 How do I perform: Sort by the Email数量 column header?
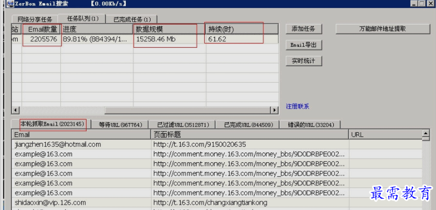click(41, 29)
